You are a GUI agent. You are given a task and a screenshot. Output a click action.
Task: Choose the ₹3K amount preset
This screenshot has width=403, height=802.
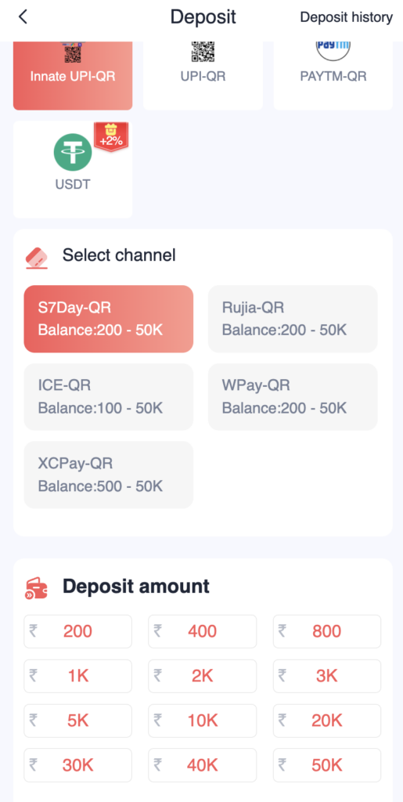coord(327,676)
